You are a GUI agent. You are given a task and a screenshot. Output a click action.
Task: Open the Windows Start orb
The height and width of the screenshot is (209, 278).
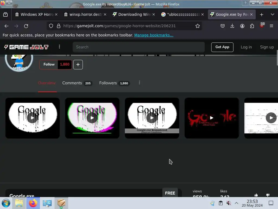[x=6, y=203]
